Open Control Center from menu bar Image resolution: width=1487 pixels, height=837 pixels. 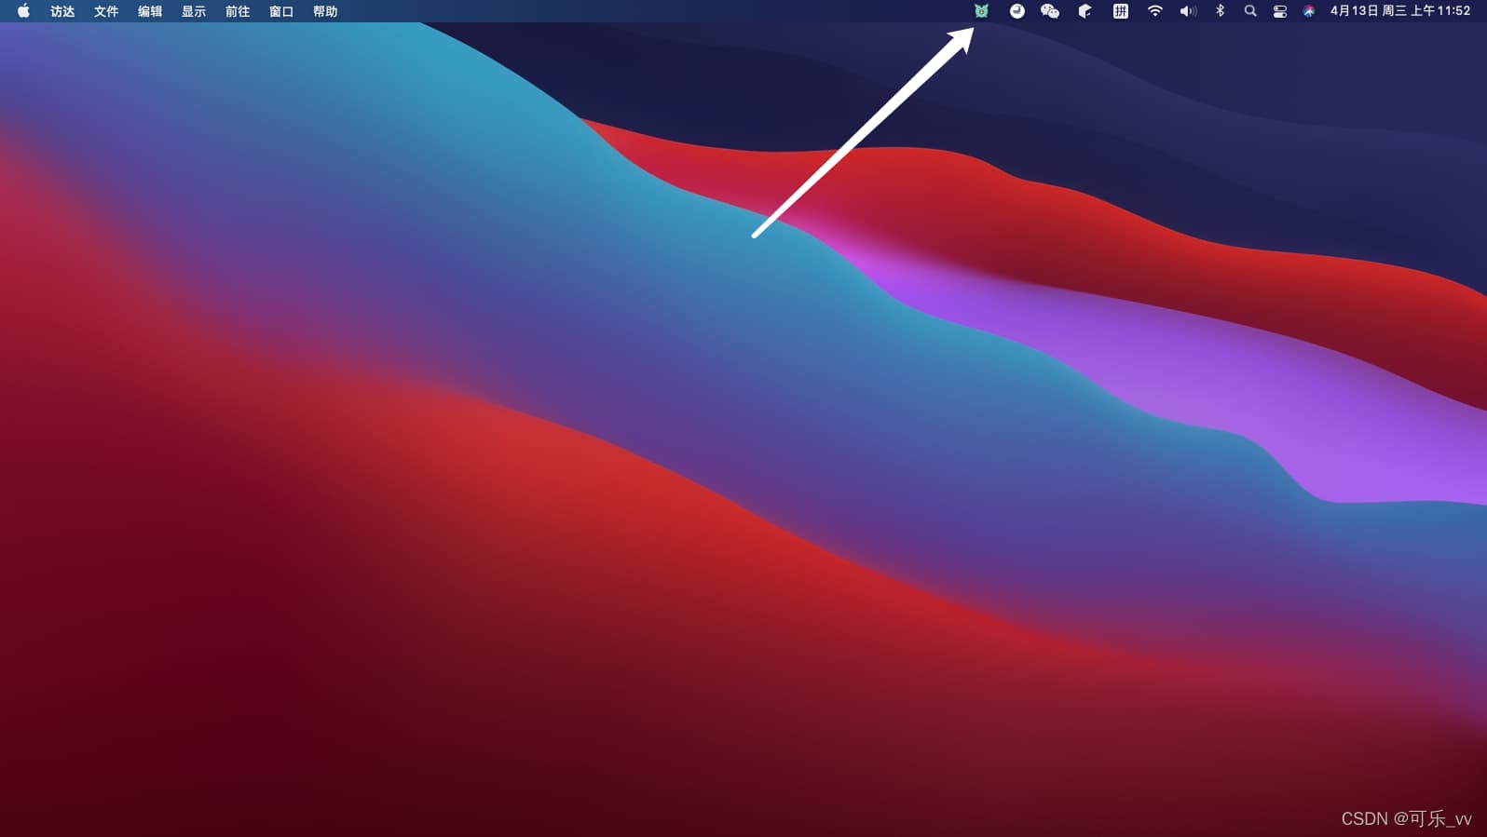1280,11
